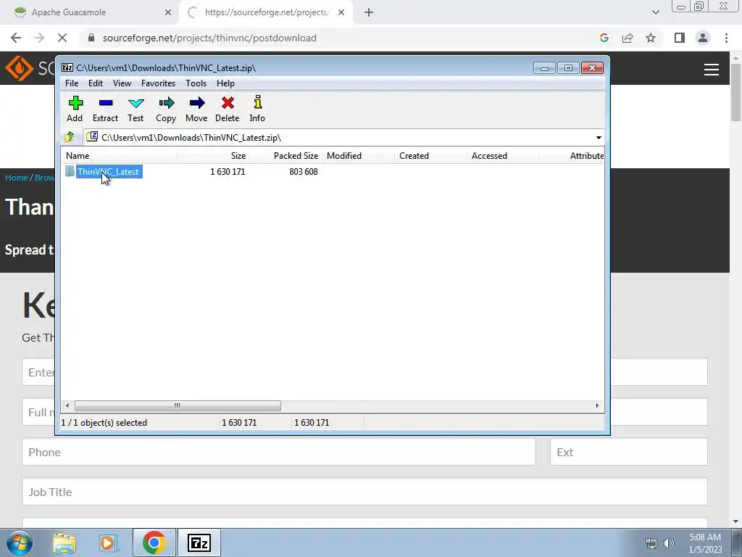Sort by the Accessed column header
Viewport: 742px width, 557px height.
pyautogui.click(x=503, y=156)
